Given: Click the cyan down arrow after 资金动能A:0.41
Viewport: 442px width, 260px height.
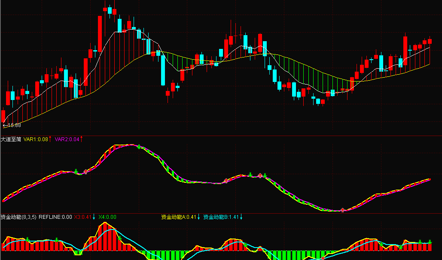Looking at the screenshot, I should [198, 217].
